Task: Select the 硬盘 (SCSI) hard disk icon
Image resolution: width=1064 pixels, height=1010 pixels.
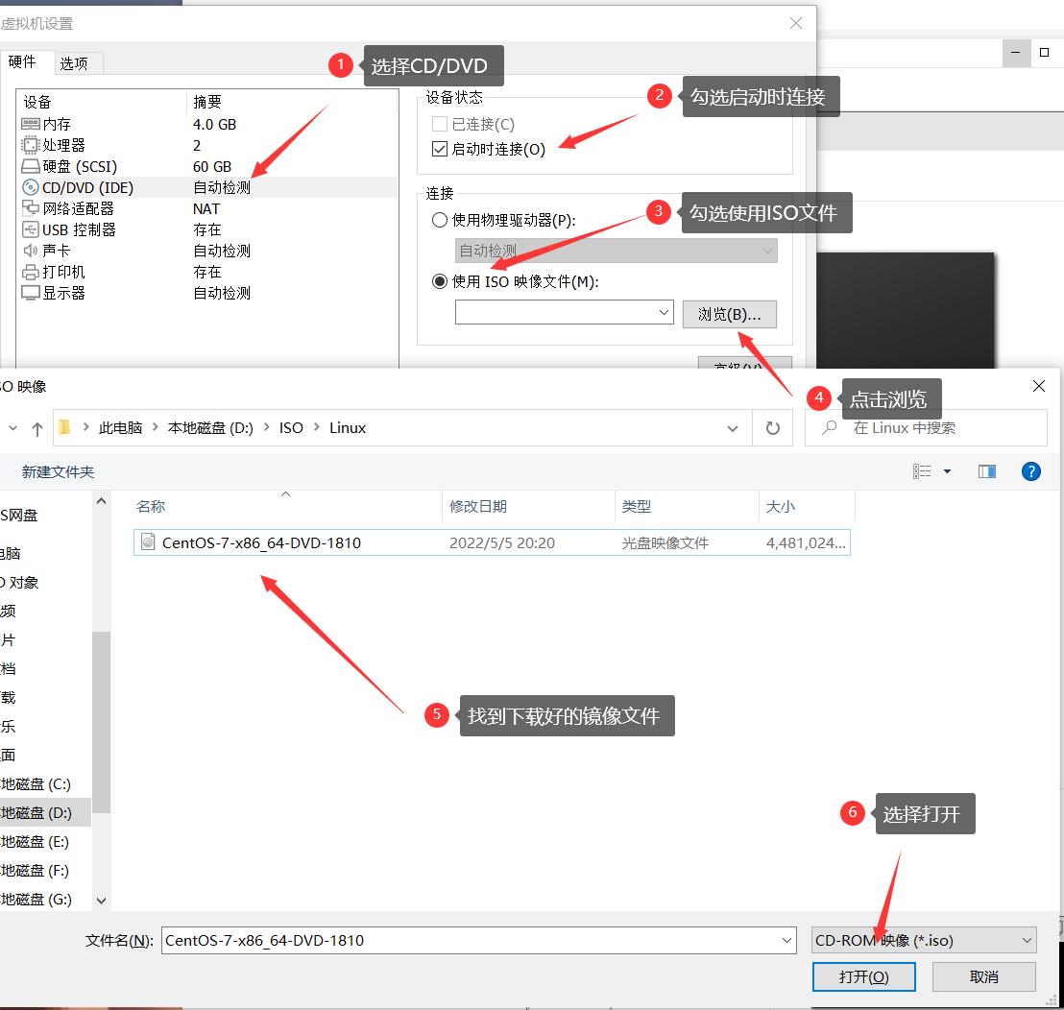Action: point(29,165)
